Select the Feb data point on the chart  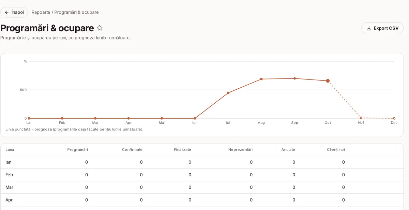[62, 118]
